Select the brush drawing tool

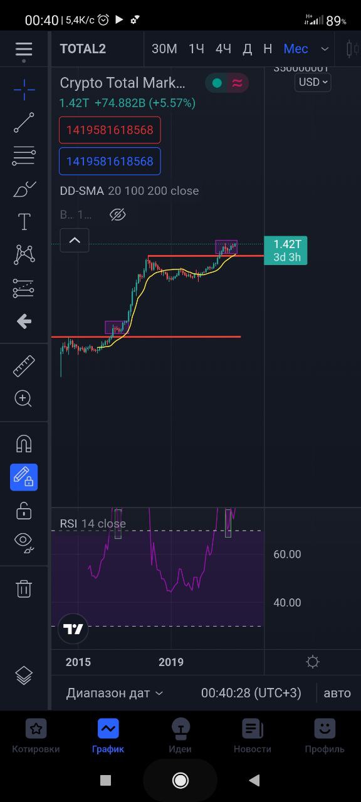[x=24, y=189]
